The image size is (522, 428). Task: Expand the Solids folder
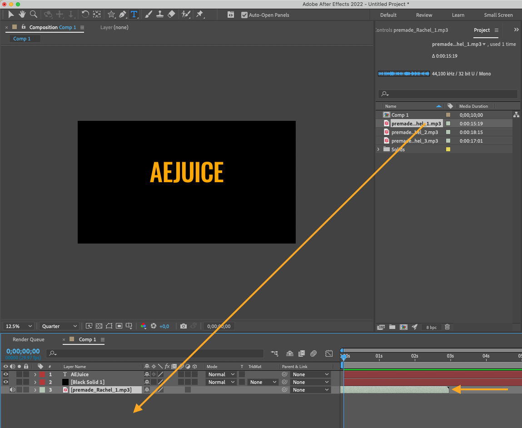pyautogui.click(x=378, y=149)
